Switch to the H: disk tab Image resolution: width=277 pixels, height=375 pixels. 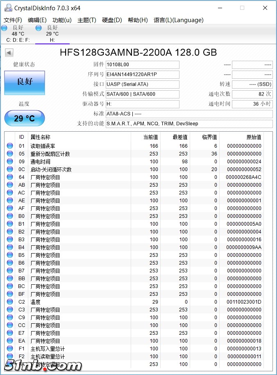click(52, 34)
